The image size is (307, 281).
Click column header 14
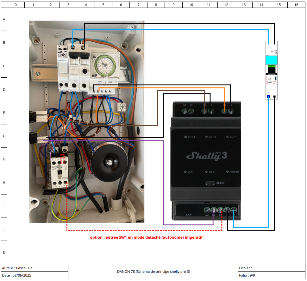coord(261,5)
